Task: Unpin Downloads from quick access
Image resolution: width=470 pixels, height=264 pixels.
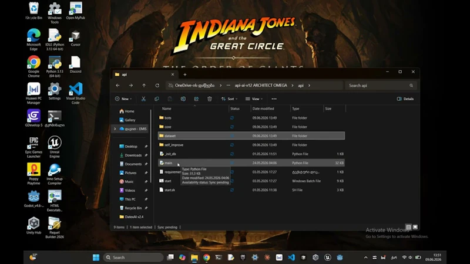Action: pyautogui.click(x=146, y=155)
